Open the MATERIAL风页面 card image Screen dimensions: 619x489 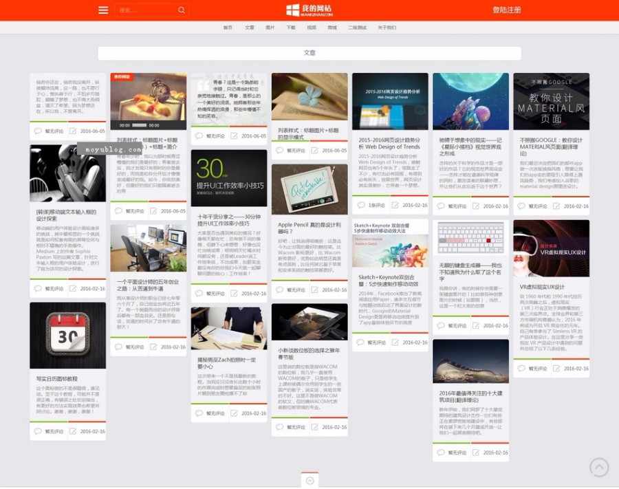552,101
